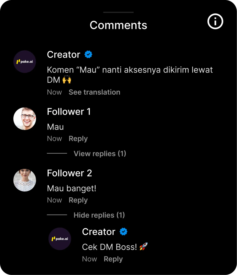Screen dimensions: 237x275
Task: Tap the pake.ai avatar in reply thread
Action: [x=60, y=239]
